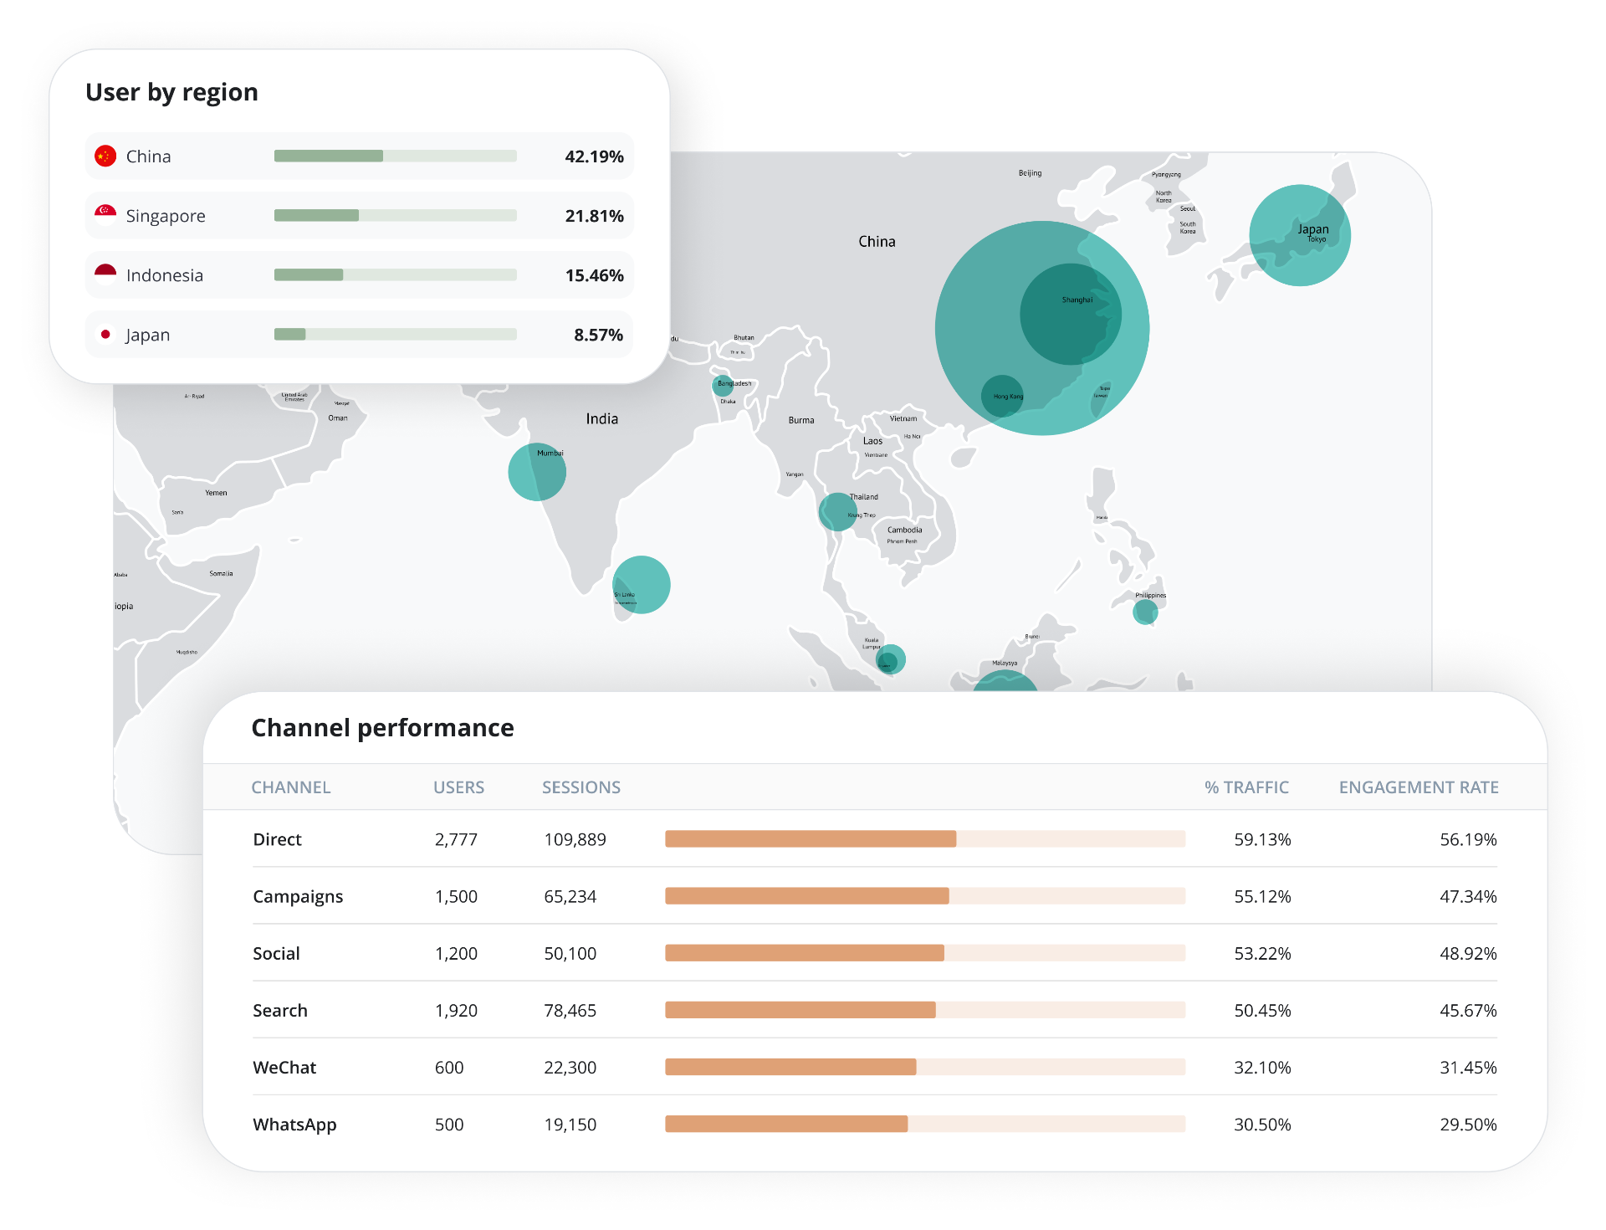Viewport: 1606px width, 1230px height.
Task: Select the Bangladesh bubble on the map
Action: (723, 386)
